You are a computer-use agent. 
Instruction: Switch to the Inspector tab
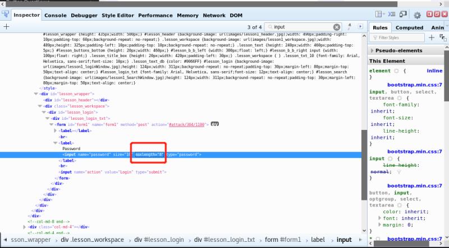[x=26, y=15]
